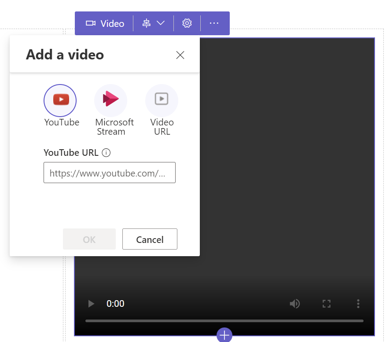The image size is (386, 342).
Task: Select the YouTube video source
Action: (x=60, y=100)
